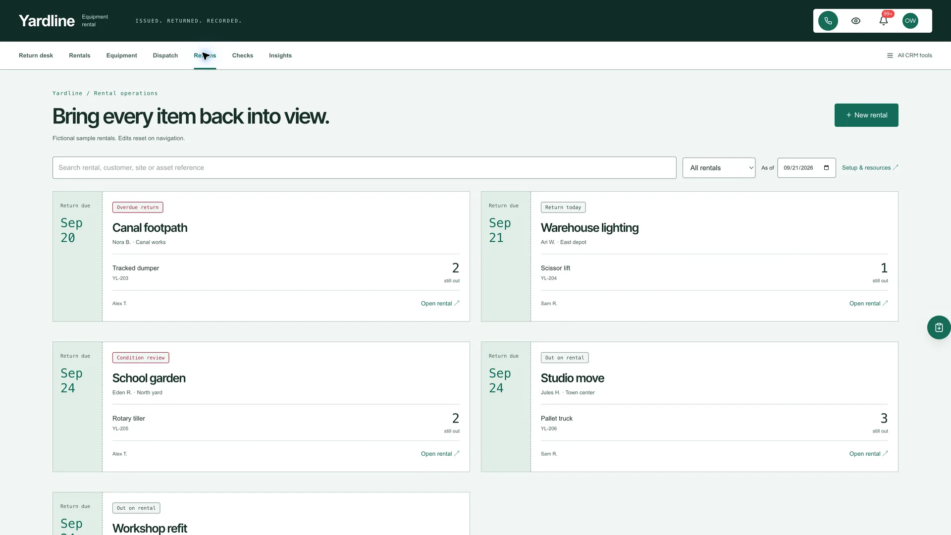
Task: Open the Checks tab
Action: click(243, 55)
